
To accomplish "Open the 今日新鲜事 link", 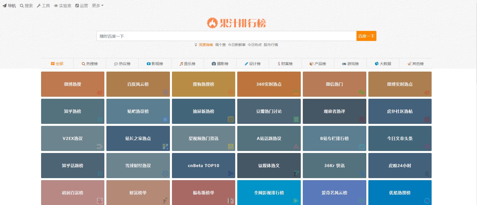I will (237, 45).
